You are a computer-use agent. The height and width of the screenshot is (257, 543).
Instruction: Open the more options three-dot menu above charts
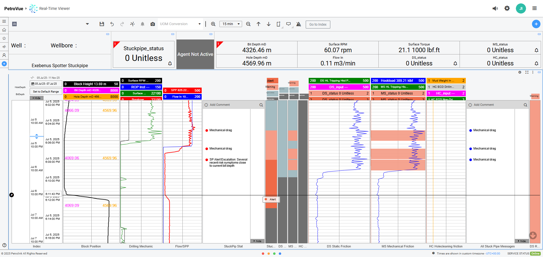[x=533, y=72]
